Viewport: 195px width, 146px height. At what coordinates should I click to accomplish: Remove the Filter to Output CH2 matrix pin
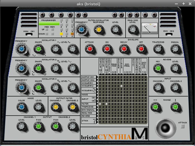pos(106,104)
